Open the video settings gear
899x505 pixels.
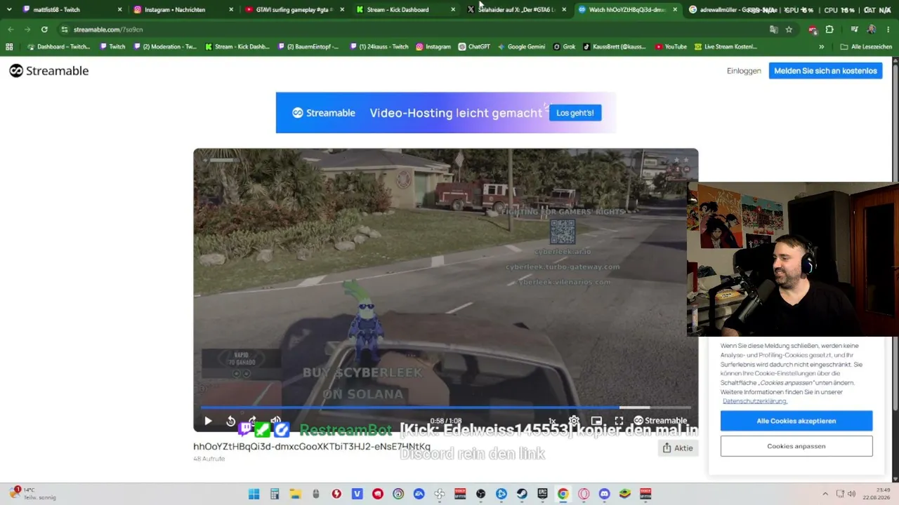pos(574,421)
